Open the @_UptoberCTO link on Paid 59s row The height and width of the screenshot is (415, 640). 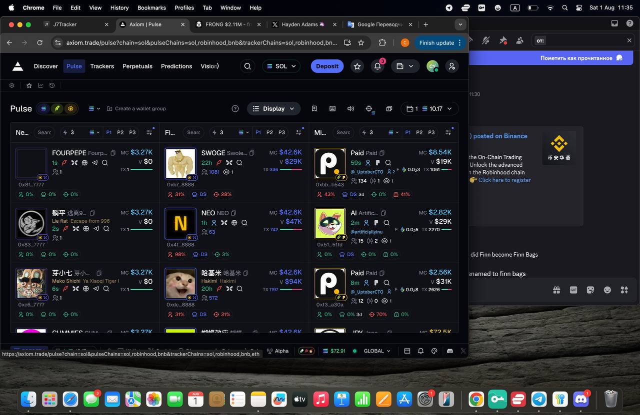pos(367,172)
